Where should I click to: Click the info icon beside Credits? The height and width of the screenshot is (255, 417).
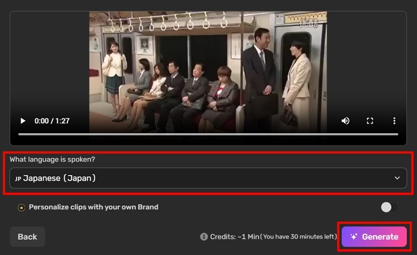[204, 237]
